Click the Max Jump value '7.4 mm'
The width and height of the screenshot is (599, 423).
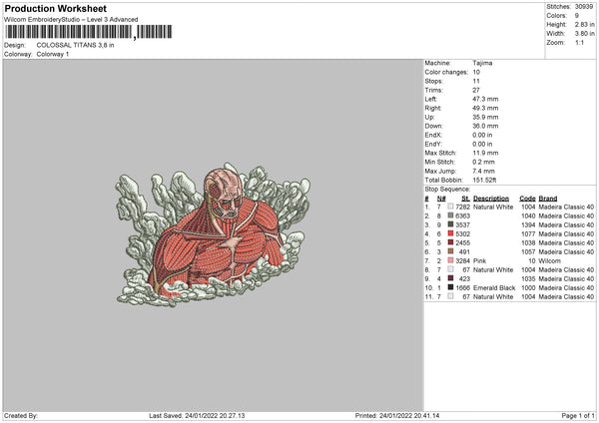click(483, 171)
